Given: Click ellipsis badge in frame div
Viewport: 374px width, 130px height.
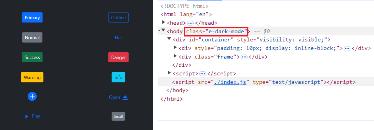Looking at the screenshot, I should coord(244,57).
